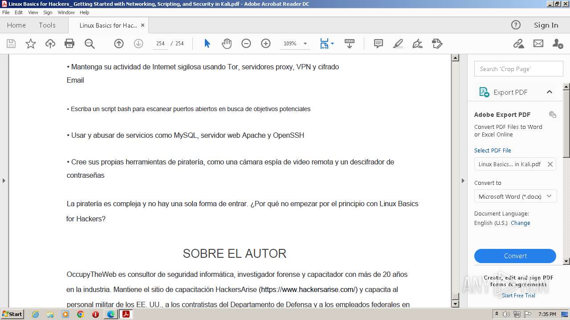The image size is (570, 320).
Task: Click the Export PDF tool icon
Action: 484,92
